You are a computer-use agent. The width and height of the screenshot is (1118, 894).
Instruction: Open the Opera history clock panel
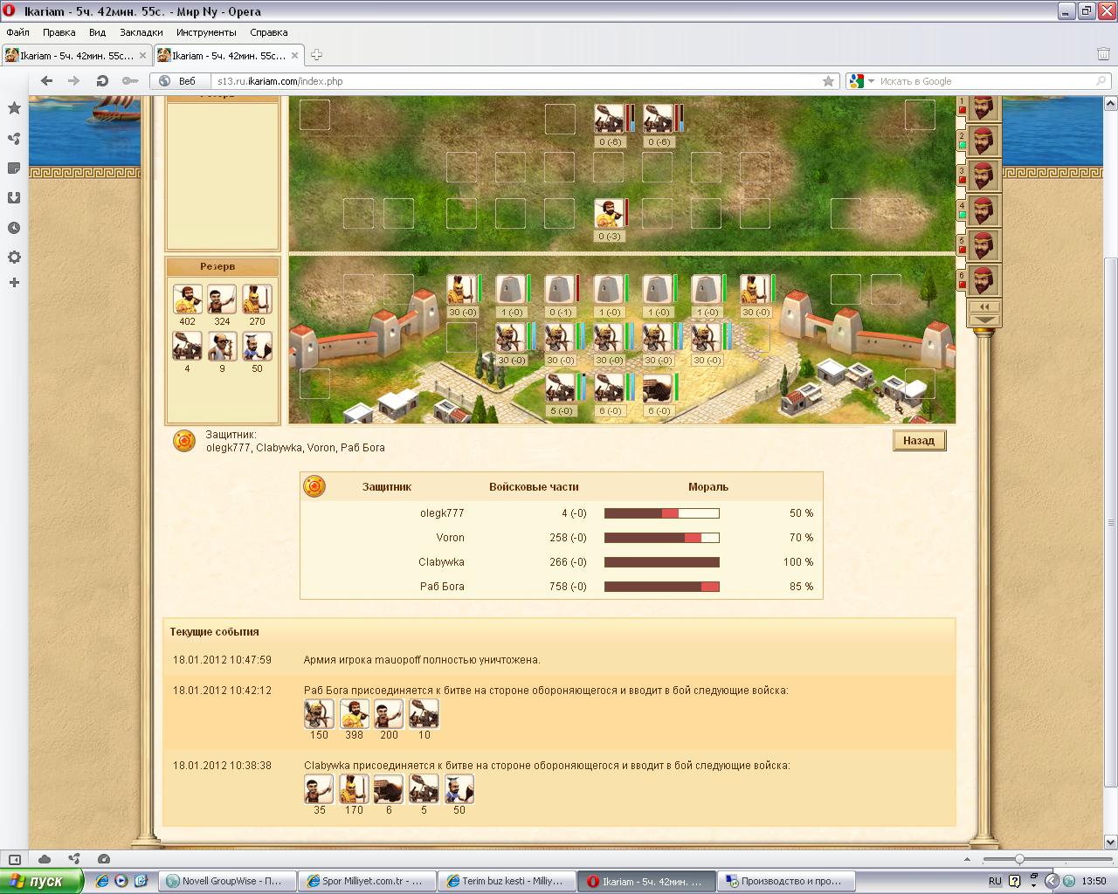(x=14, y=228)
